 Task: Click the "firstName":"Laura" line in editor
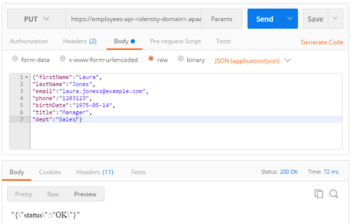(x=67, y=77)
